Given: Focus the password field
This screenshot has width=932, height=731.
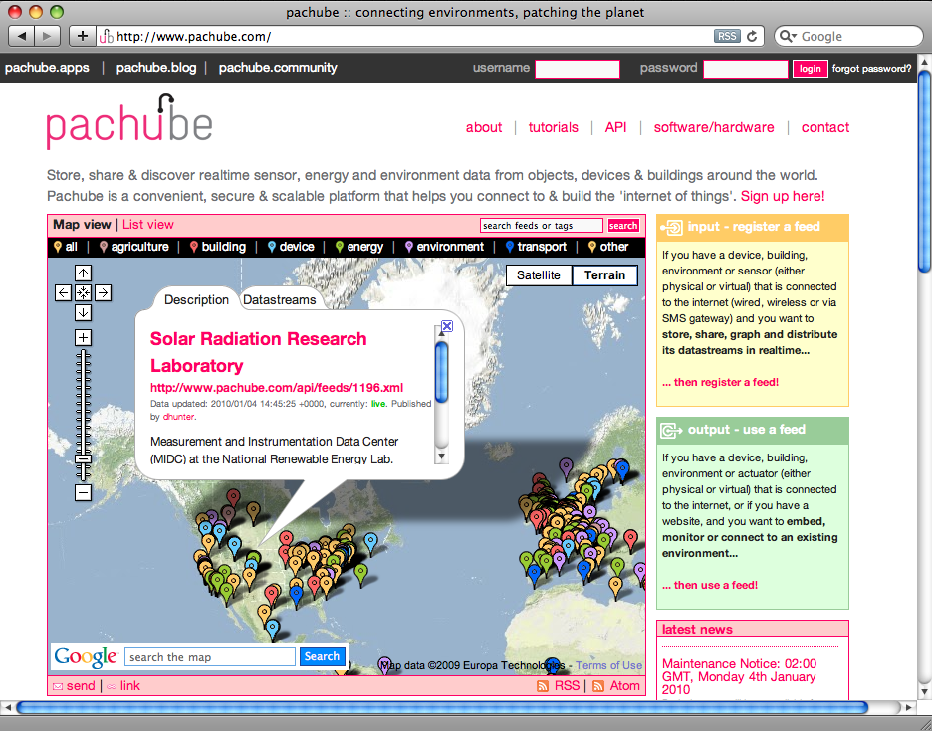Looking at the screenshot, I should click(x=746, y=69).
